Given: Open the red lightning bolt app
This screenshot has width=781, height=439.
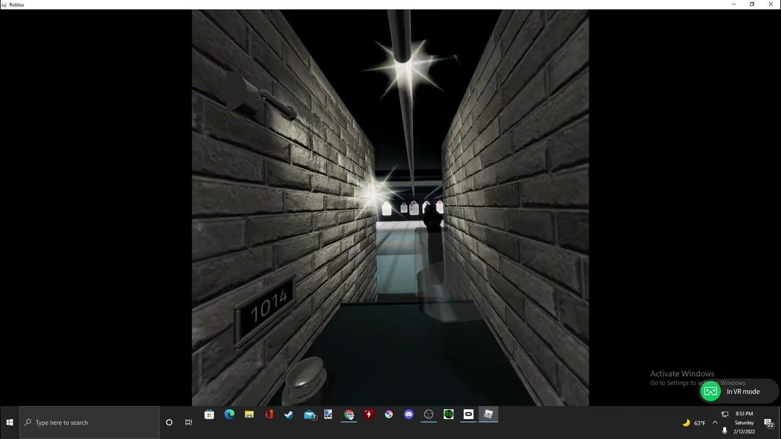Looking at the screenshot, I should 369,415.
